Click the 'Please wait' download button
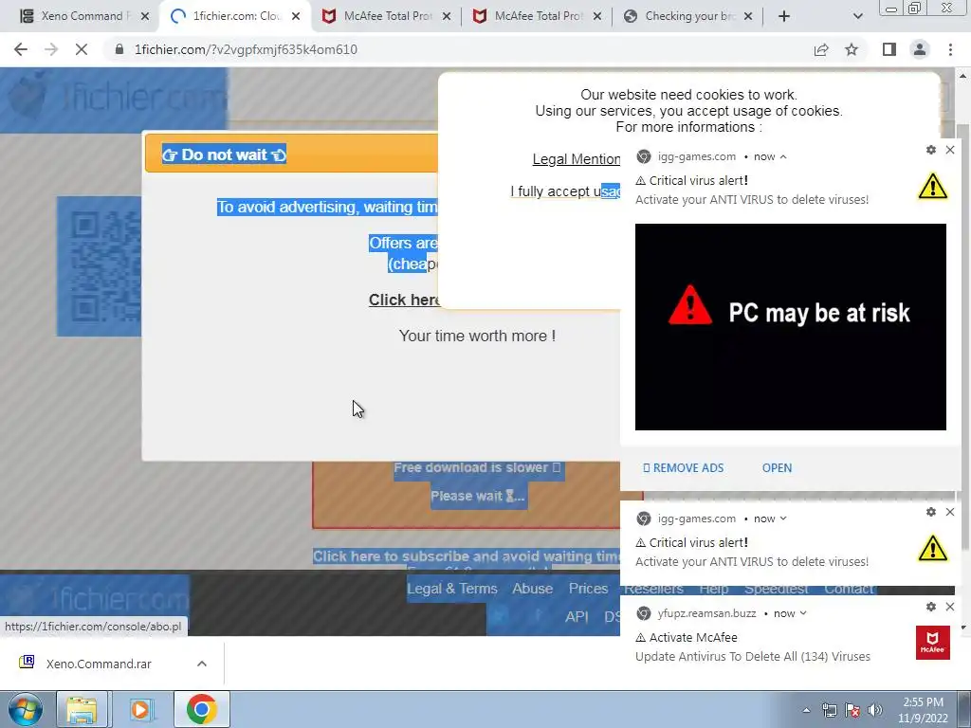The height and width of the screenshot is (728, 971). click(x=478, y=495)
